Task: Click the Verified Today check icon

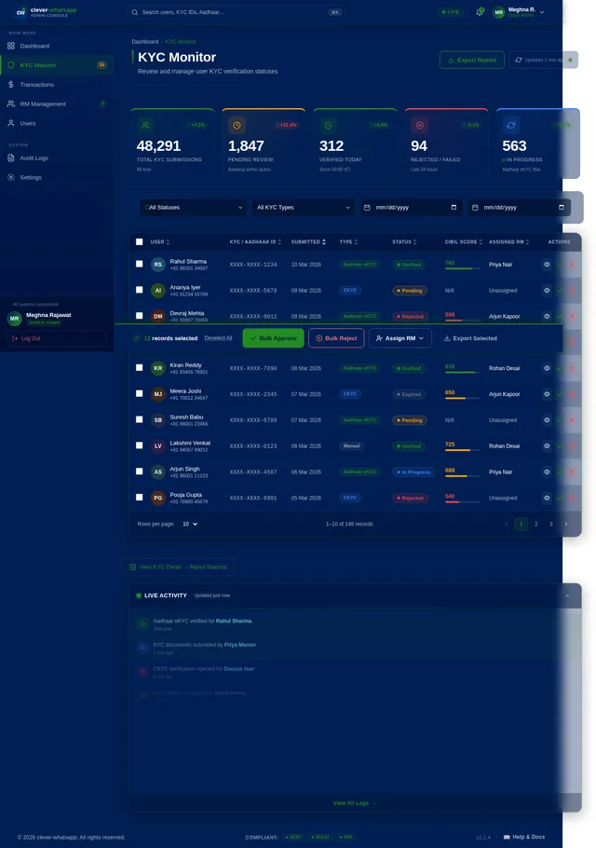Action: point(328,125)
